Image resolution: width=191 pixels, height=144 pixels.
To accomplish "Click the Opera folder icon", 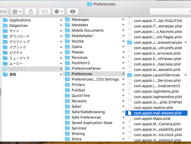I will pyautogui.click(x=67, y=46).
